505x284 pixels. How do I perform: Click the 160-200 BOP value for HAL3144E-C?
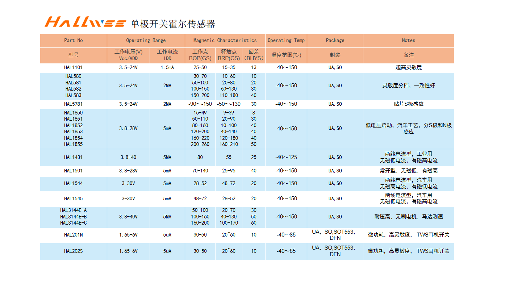(200, 223)
